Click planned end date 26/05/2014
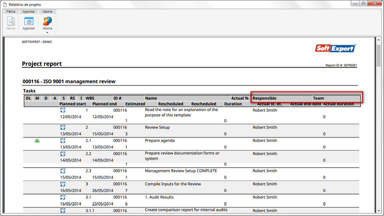The width and height of the screenshot is (384, 216). 102,190
